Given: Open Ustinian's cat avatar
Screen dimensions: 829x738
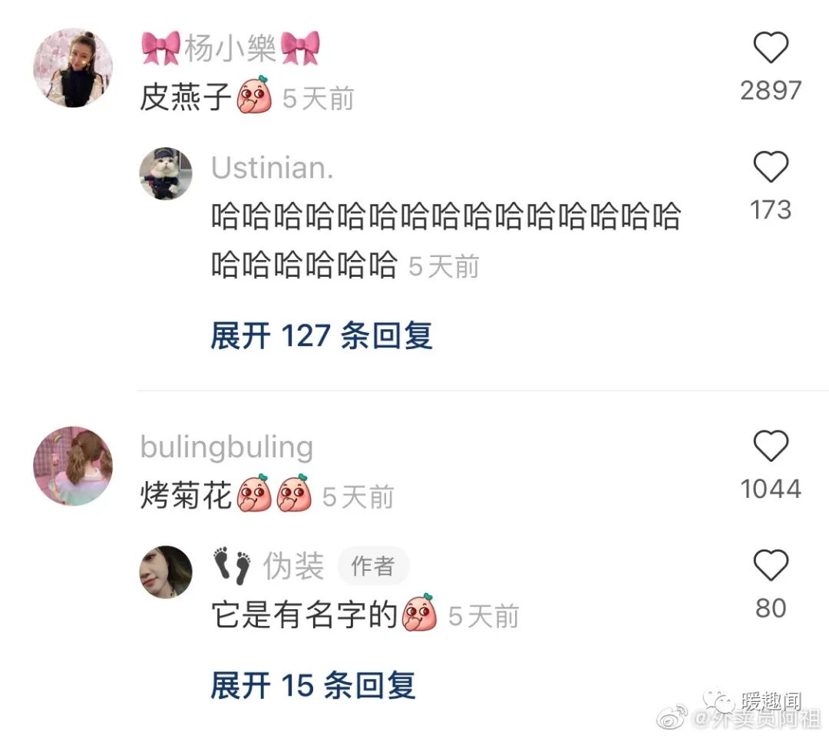Looking at the screenshot, I should [166, 174].
